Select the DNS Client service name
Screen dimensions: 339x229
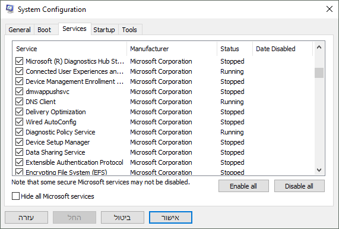[40, 102]
